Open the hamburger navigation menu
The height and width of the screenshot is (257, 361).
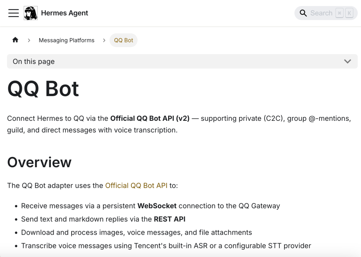13,13
